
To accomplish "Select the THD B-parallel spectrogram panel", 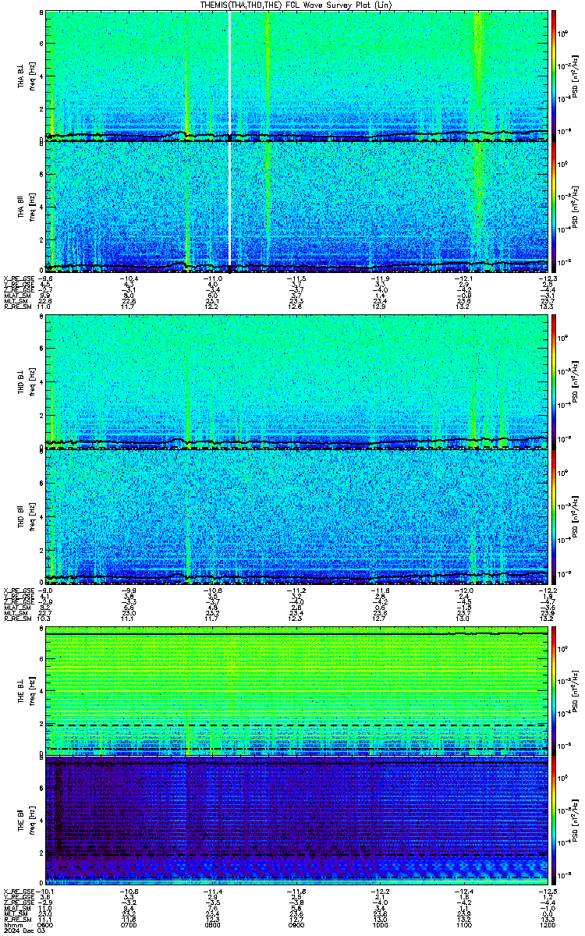I will point(296,517).
